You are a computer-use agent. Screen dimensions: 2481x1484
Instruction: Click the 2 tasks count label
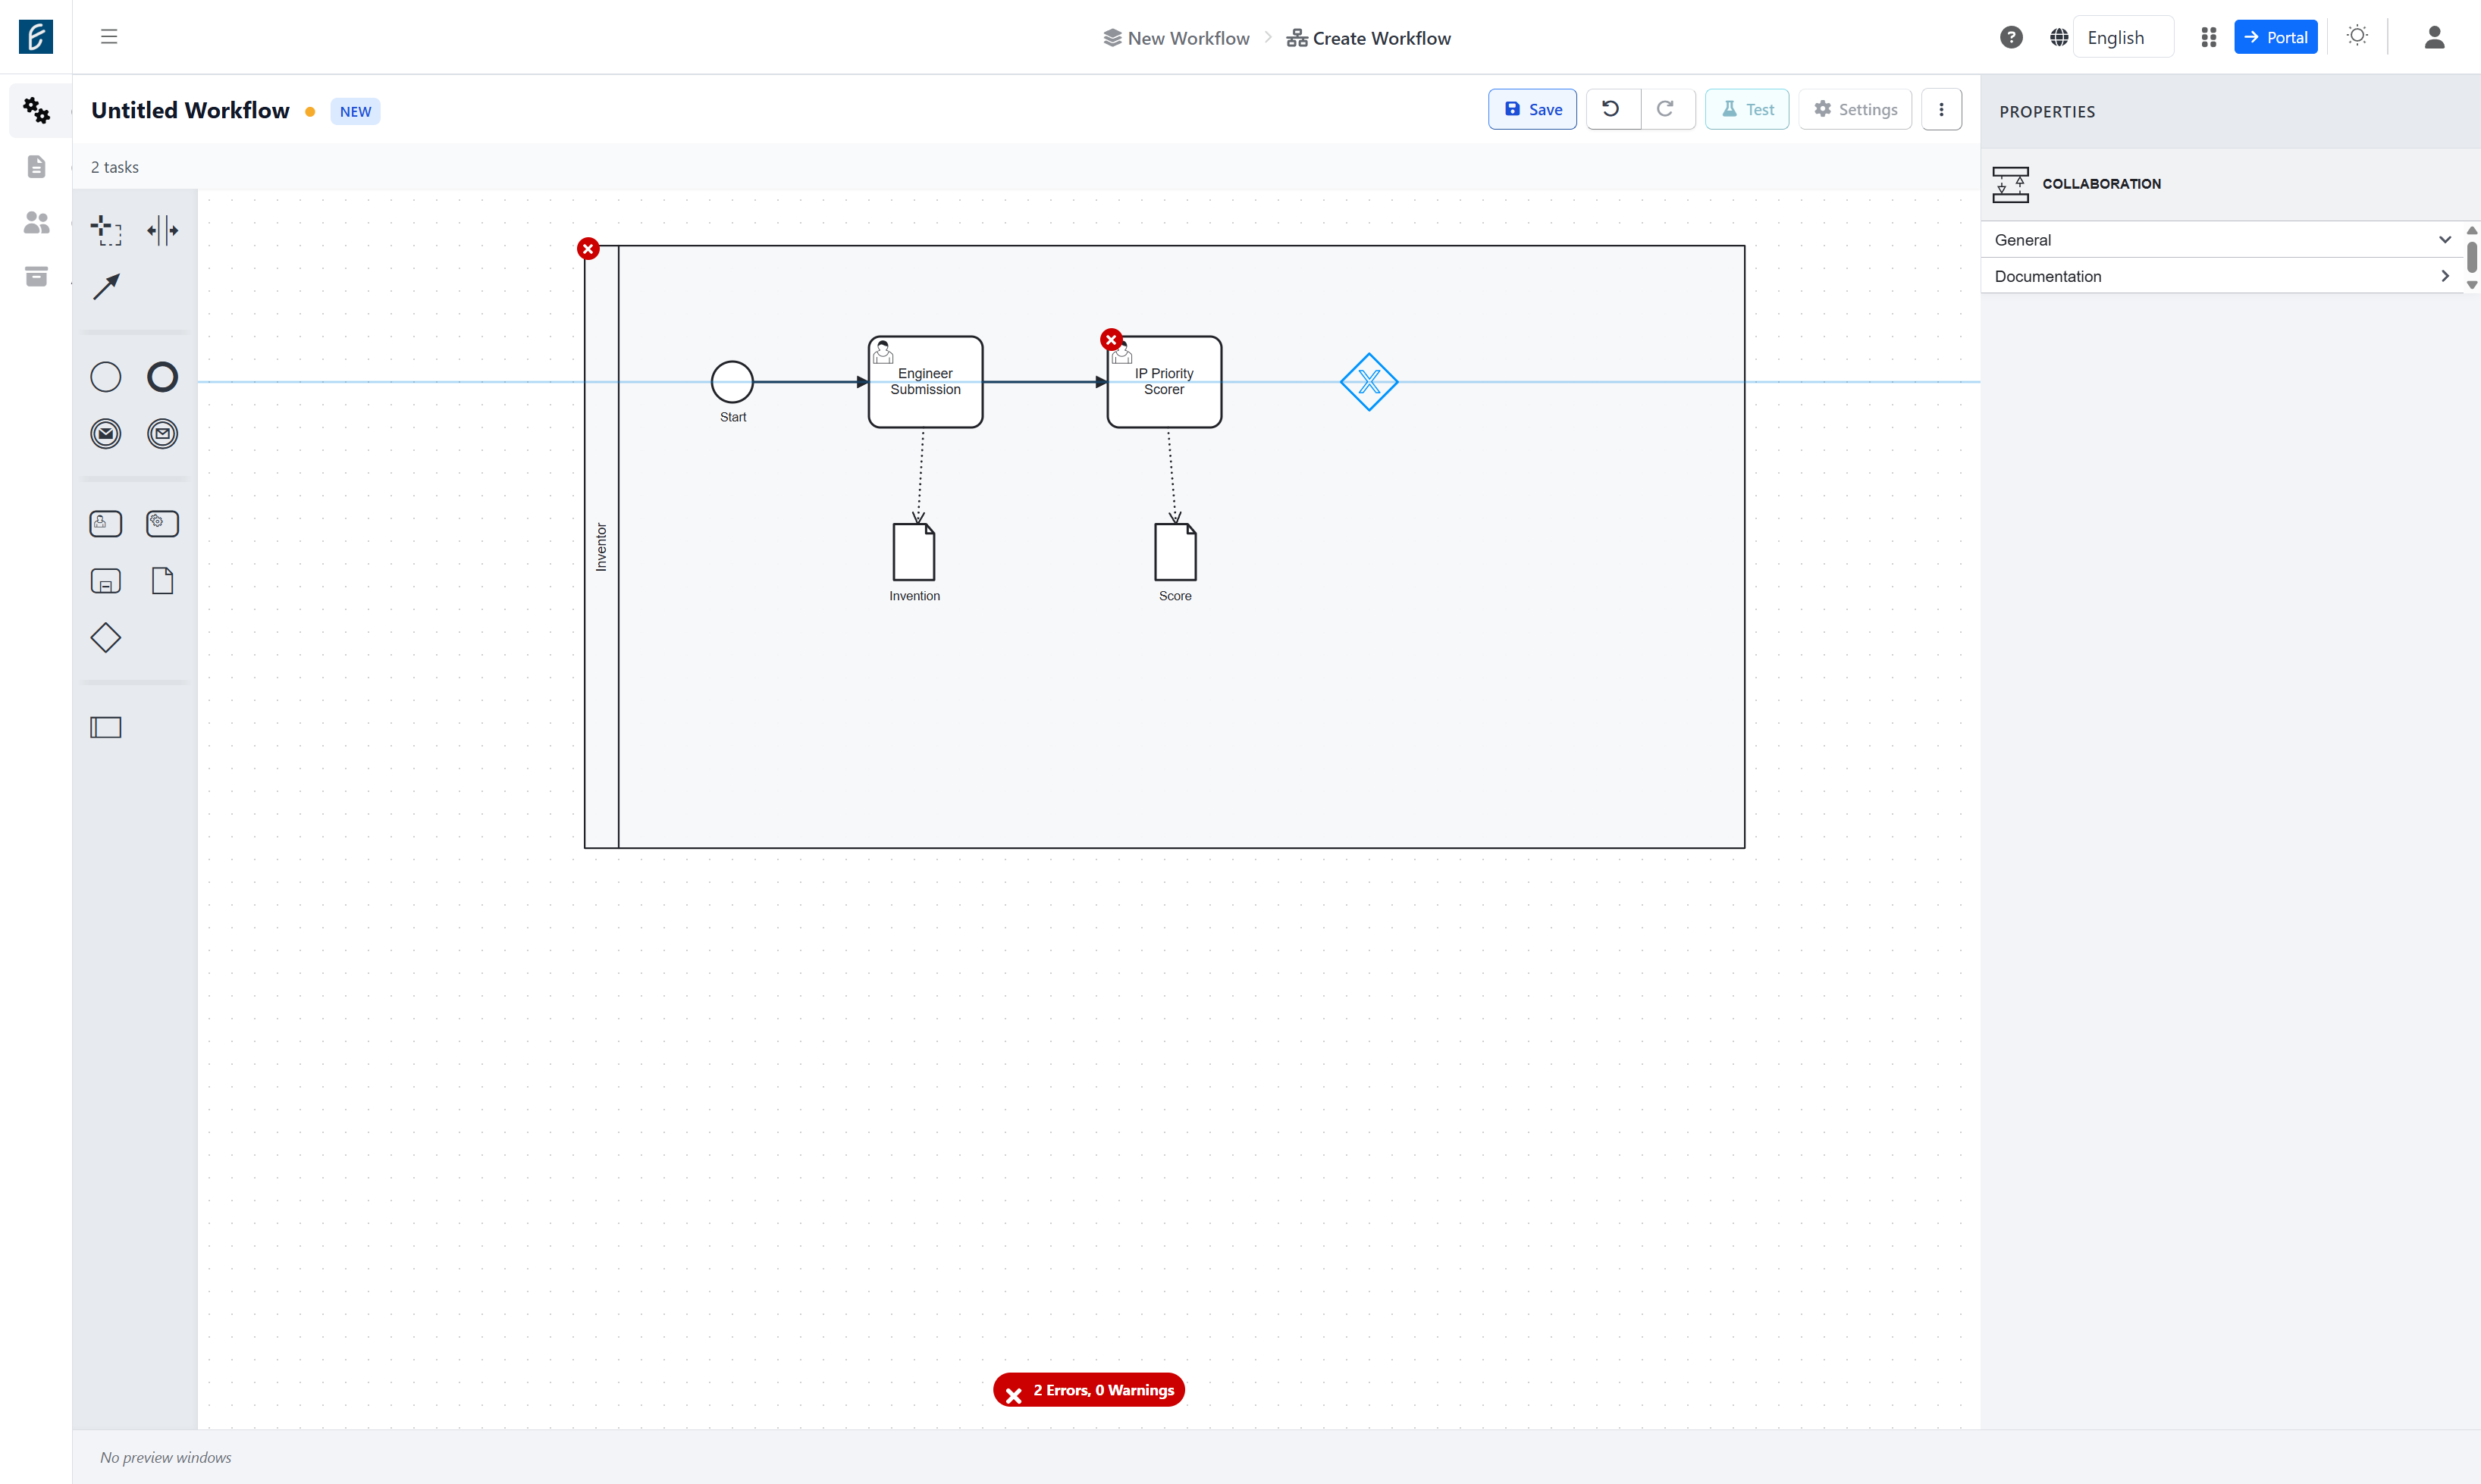click(x=115, y=167)
